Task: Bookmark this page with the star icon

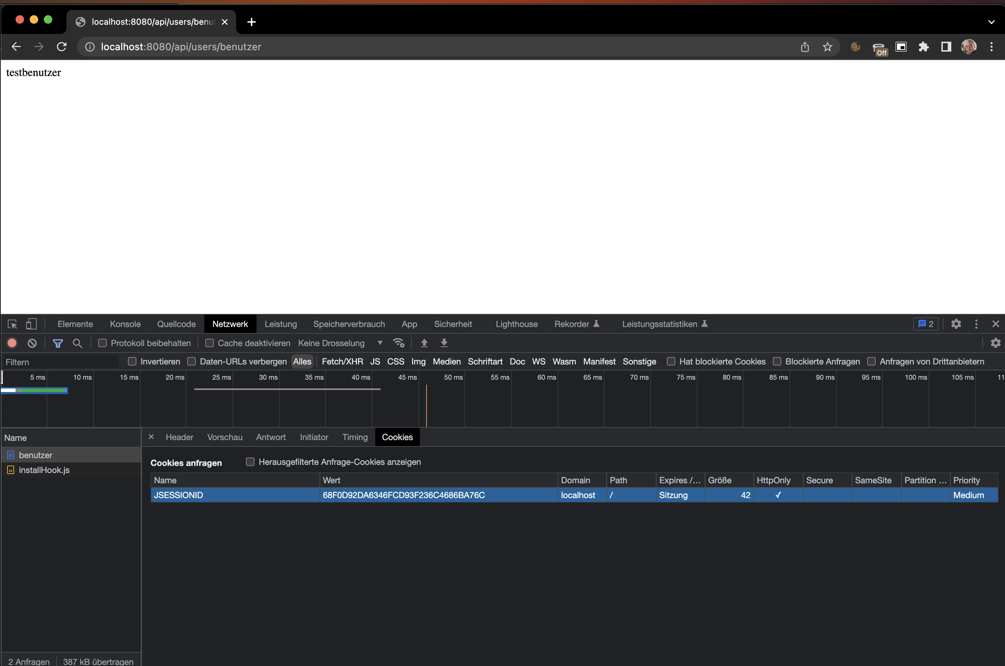Action: pyautogui.click(x=827, y=47)
